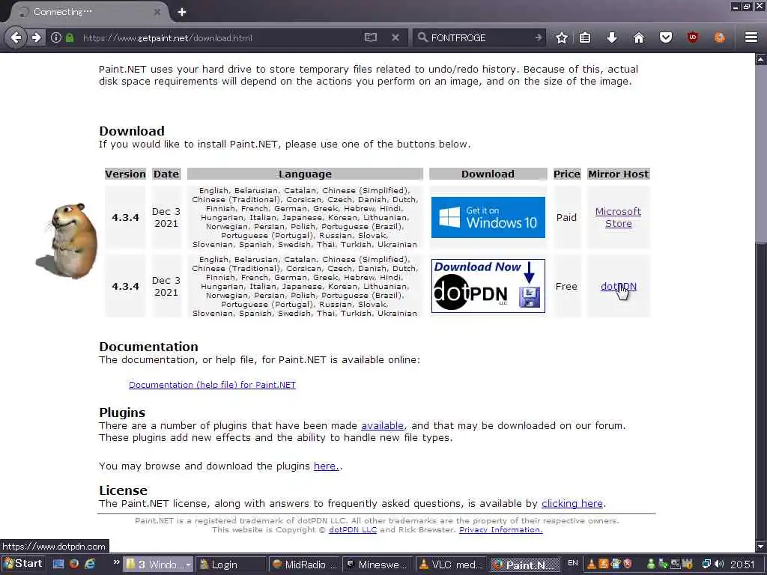Click the green padlock security icon
This screenshot has height=575, width=767.
click(70, 37)
